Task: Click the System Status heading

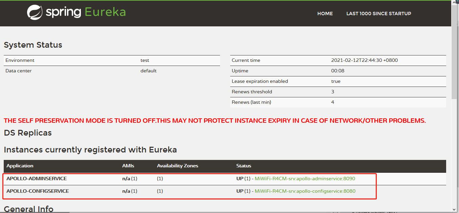Action: [33, 45]
